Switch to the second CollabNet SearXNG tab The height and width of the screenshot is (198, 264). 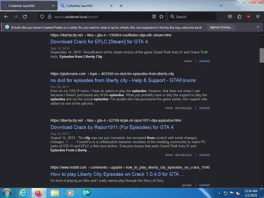[x=87, y=6]
